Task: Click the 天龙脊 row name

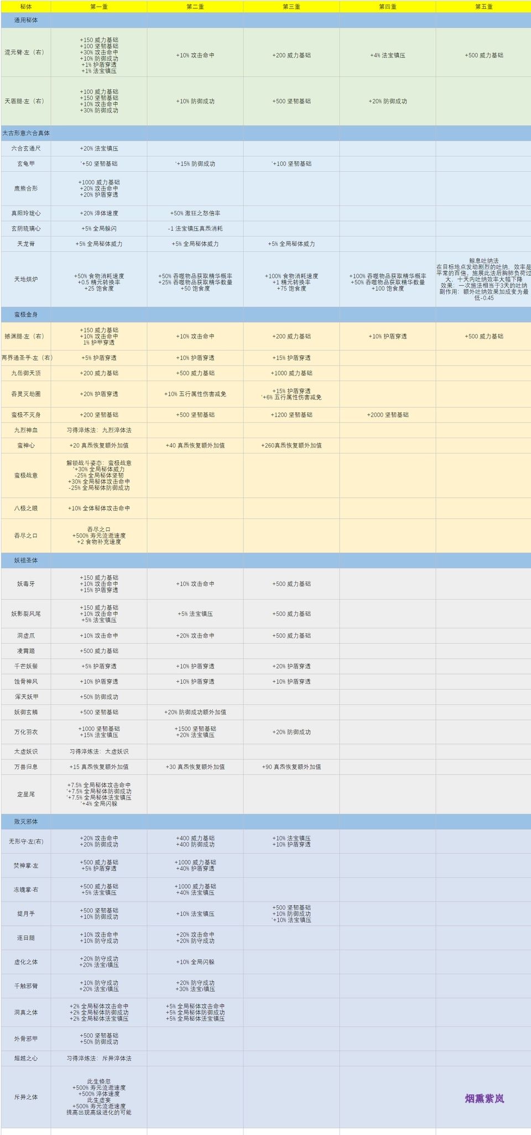Action: click(x=26, y=244)
